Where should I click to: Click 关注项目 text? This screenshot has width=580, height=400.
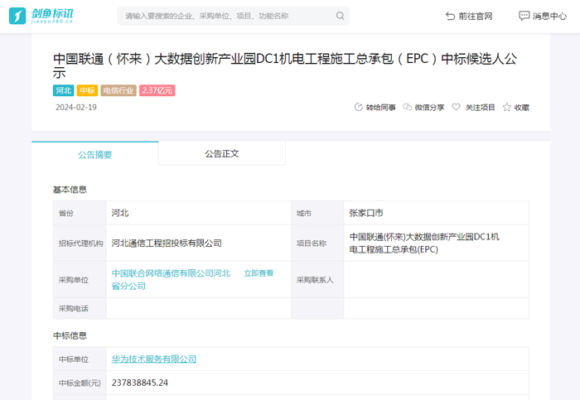click(480, 108)
